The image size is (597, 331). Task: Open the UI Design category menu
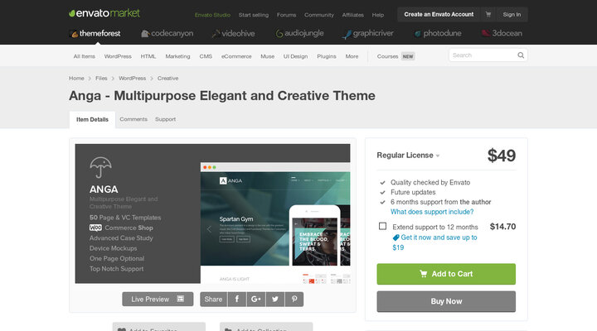click(295, 56)
